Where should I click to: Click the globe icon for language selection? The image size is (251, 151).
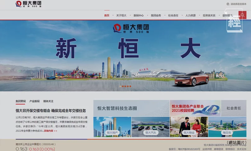coord(228,4)
